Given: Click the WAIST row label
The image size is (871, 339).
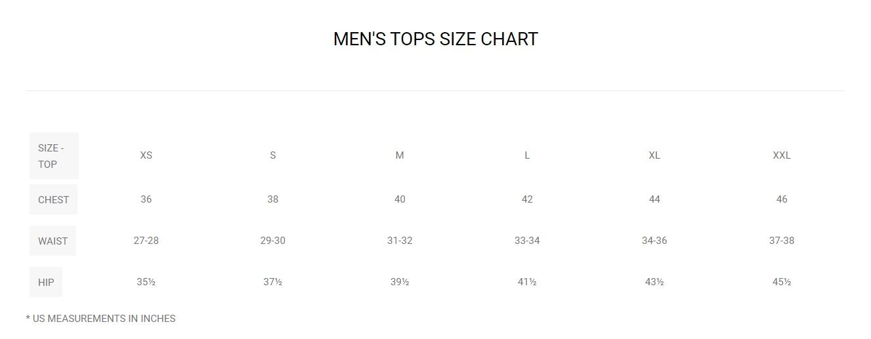Looking at the screenshot, I should click(x=53, y=241).
